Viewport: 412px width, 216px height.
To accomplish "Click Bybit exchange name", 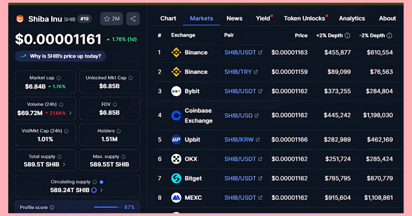I will [192, 91].
